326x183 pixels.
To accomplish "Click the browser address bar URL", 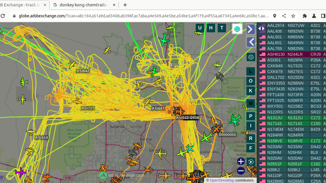I will point(144,16).
